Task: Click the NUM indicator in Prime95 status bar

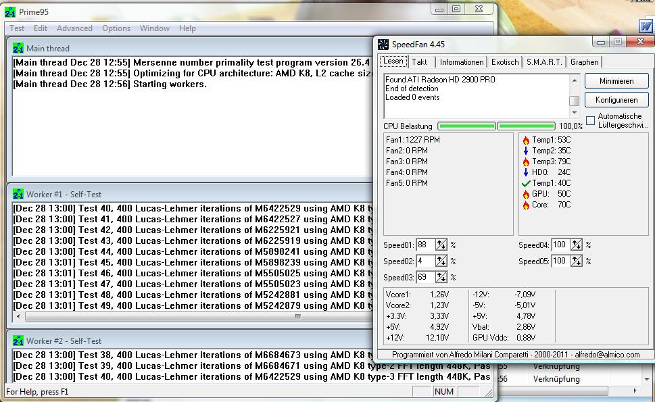Action: coord(443,392)
